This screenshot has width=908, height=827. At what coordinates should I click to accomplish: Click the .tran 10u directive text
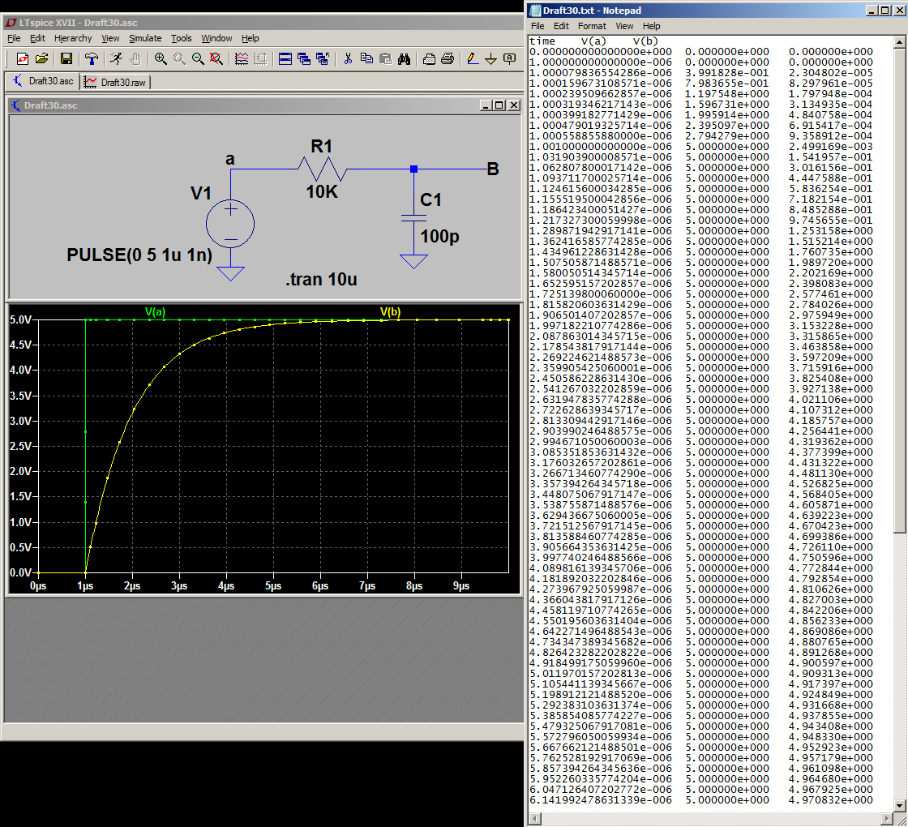click(321, 280)
